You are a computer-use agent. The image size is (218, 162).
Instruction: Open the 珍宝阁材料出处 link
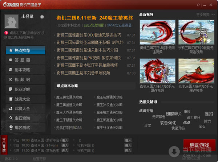69,25
